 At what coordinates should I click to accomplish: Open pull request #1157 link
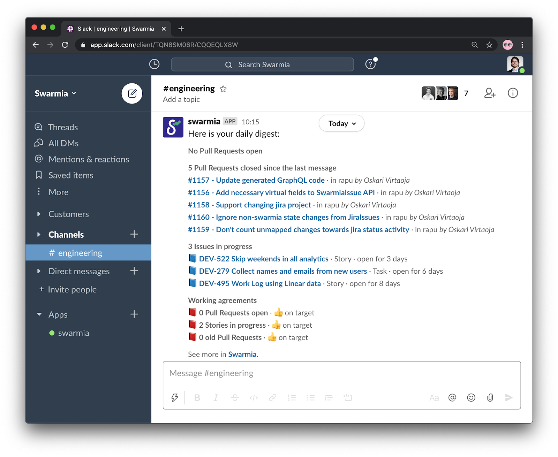coord(256,180)
